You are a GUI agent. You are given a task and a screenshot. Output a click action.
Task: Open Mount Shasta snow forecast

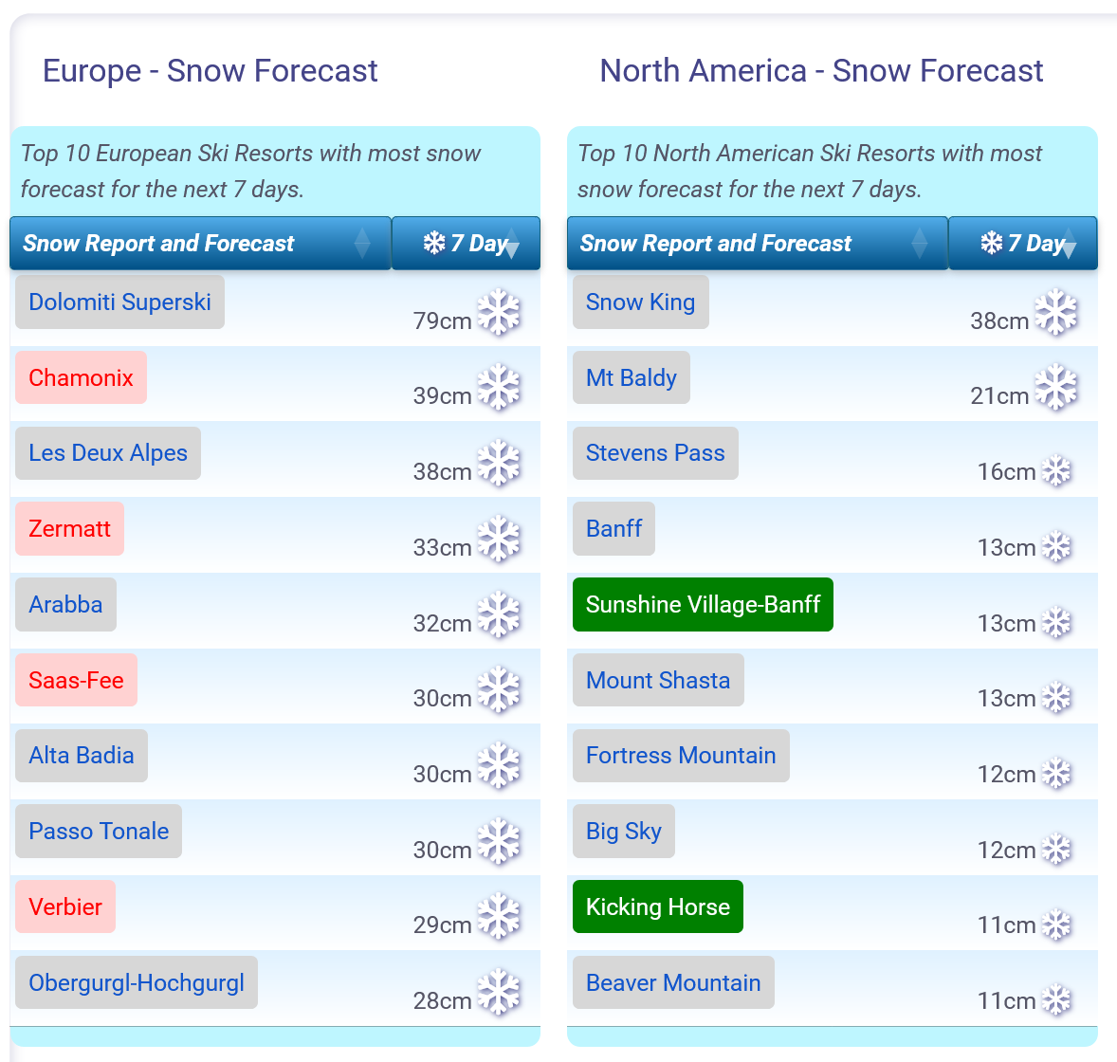(x=658, y=680)
